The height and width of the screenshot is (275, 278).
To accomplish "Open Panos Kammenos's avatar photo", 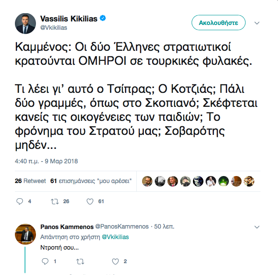I will pos(25,234).
